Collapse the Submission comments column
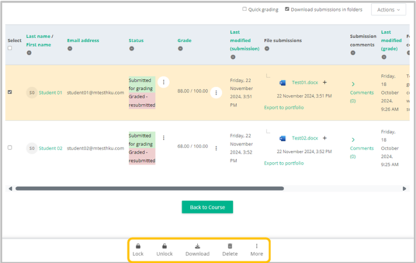 point(353,53)
